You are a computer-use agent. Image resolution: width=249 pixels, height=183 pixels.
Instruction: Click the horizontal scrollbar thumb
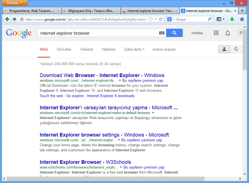[x=105, y=179]
